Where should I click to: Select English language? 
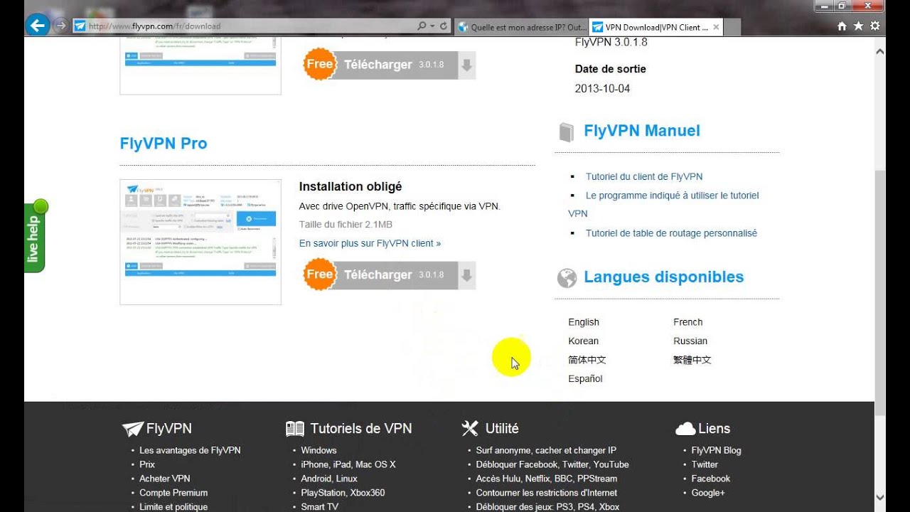584,322
